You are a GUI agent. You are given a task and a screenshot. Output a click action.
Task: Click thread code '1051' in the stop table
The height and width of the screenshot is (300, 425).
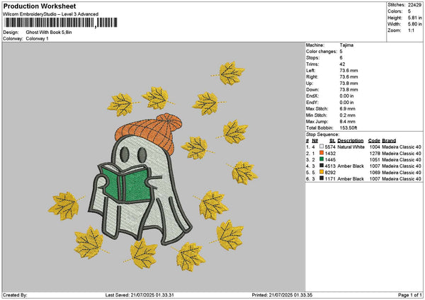tap(375, 160)
